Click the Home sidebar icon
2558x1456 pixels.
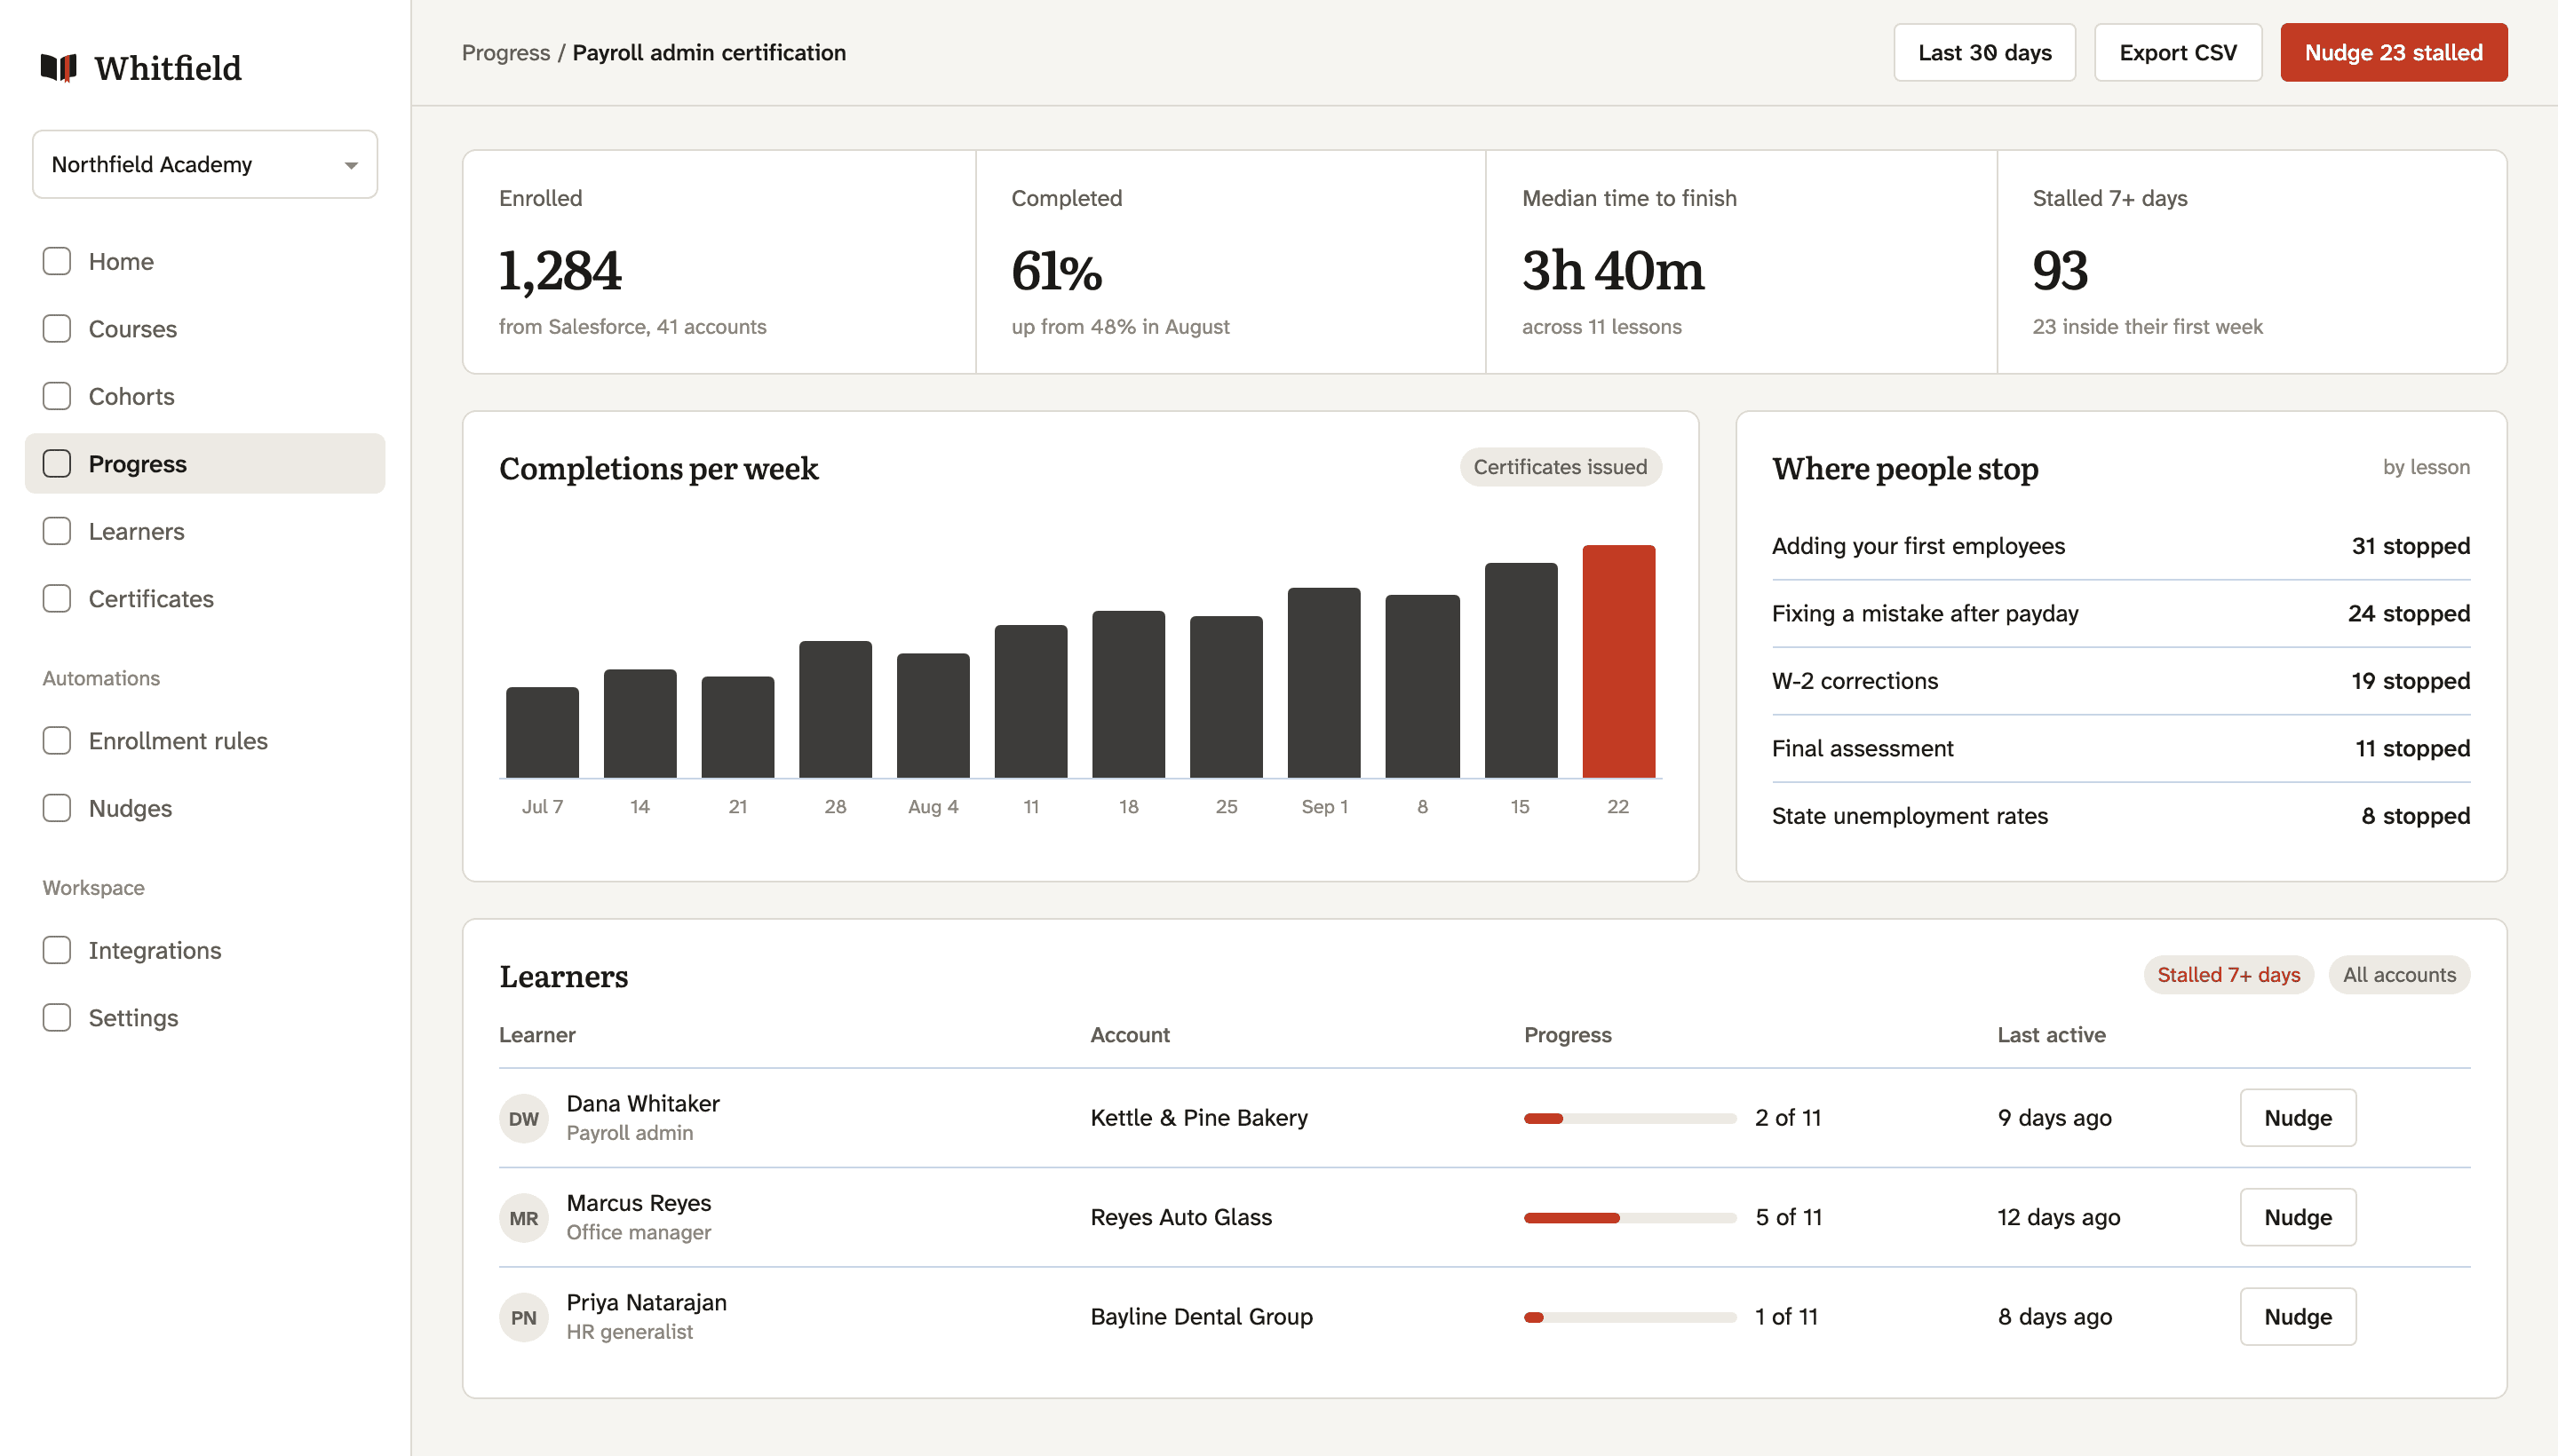coord(57,261)
